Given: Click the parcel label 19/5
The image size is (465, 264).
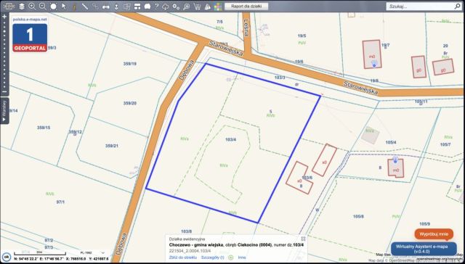Looking at the screenshot, I should [302, 36].
